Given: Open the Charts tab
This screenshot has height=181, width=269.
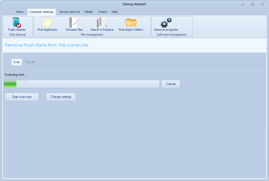Looking at the screenshot, I should (x=102, y=12).
